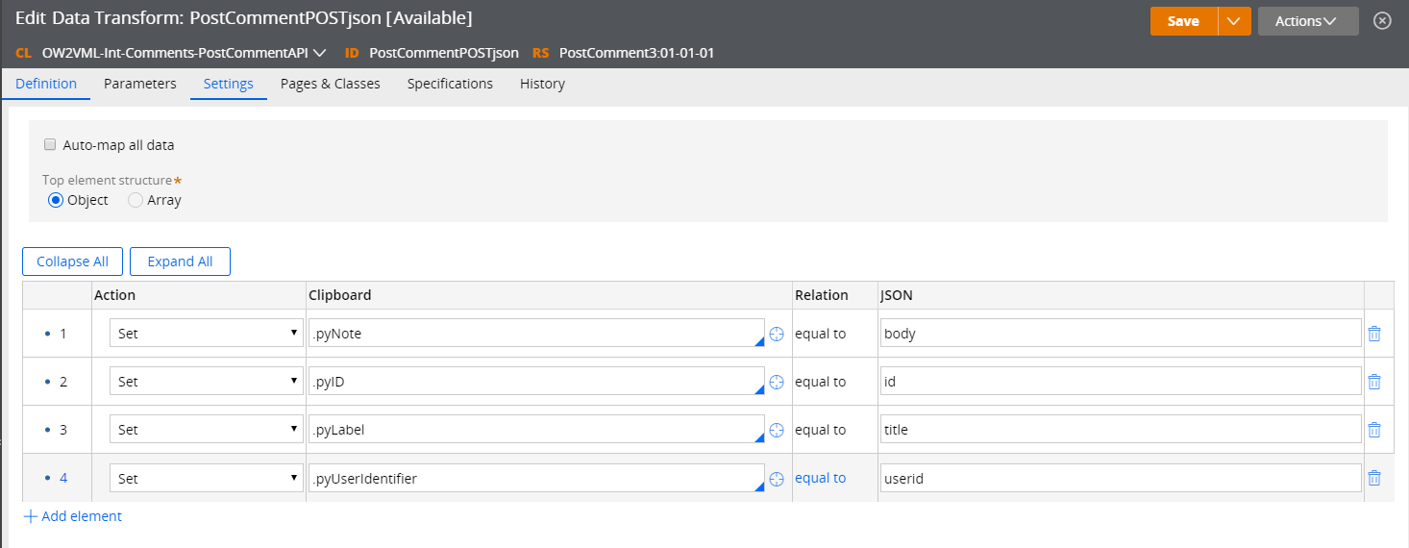Click the Add element link

click(x=73, y=516)
